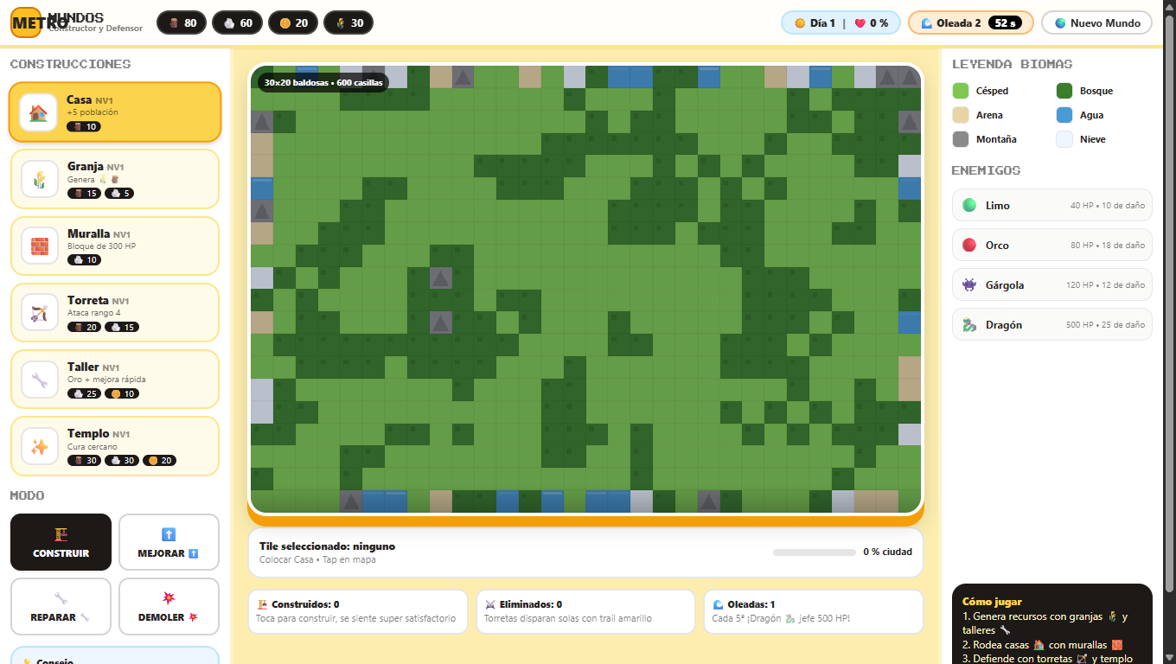Image resolution: width=1176 pixels, height=664 pixels.
Task: Click the Limo green slime icon
Action: [969, 205]
